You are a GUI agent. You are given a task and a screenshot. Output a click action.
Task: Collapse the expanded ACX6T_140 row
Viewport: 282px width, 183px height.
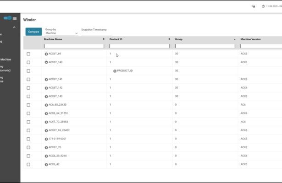pyautogui.click(x=46, y=62)
